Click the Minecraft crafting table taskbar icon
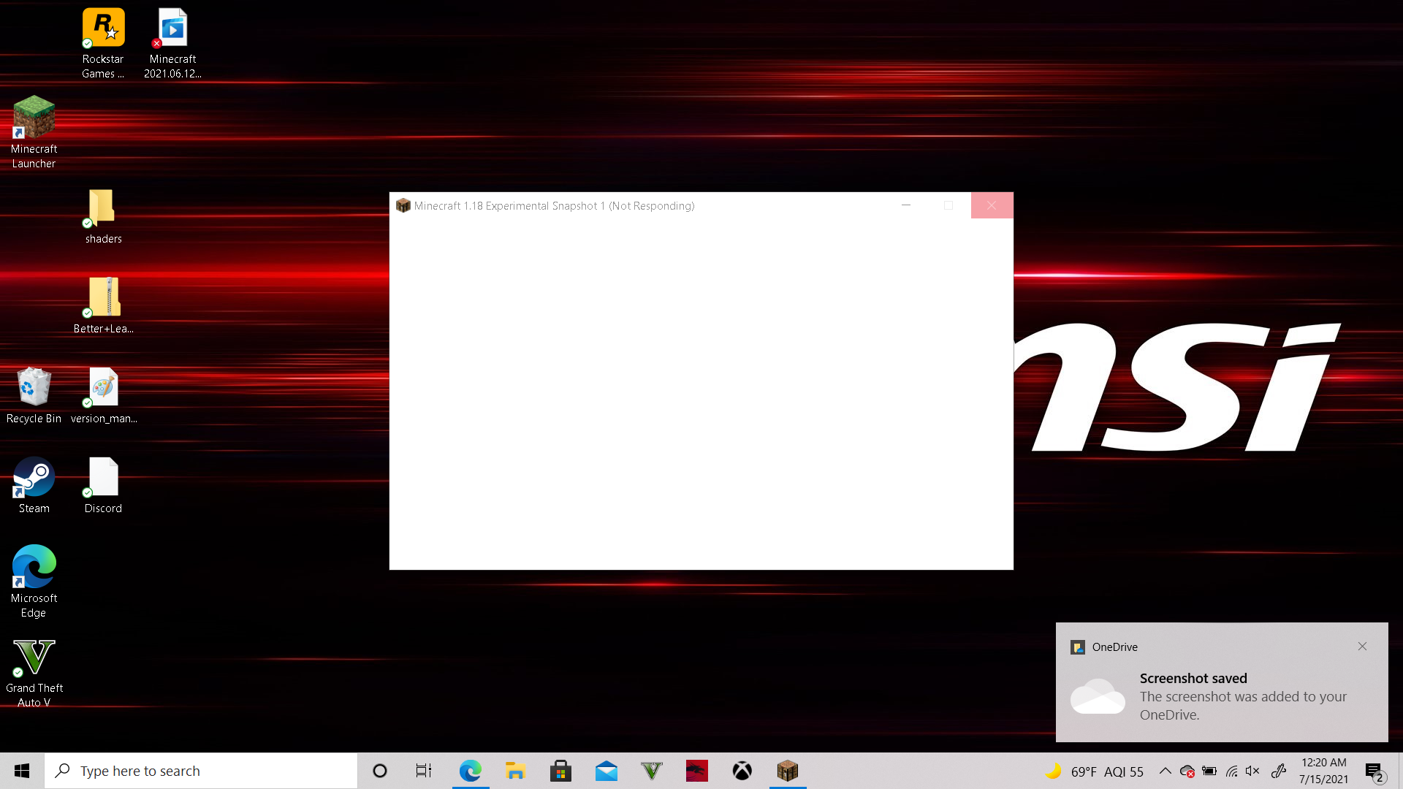 tap(787, 771)
